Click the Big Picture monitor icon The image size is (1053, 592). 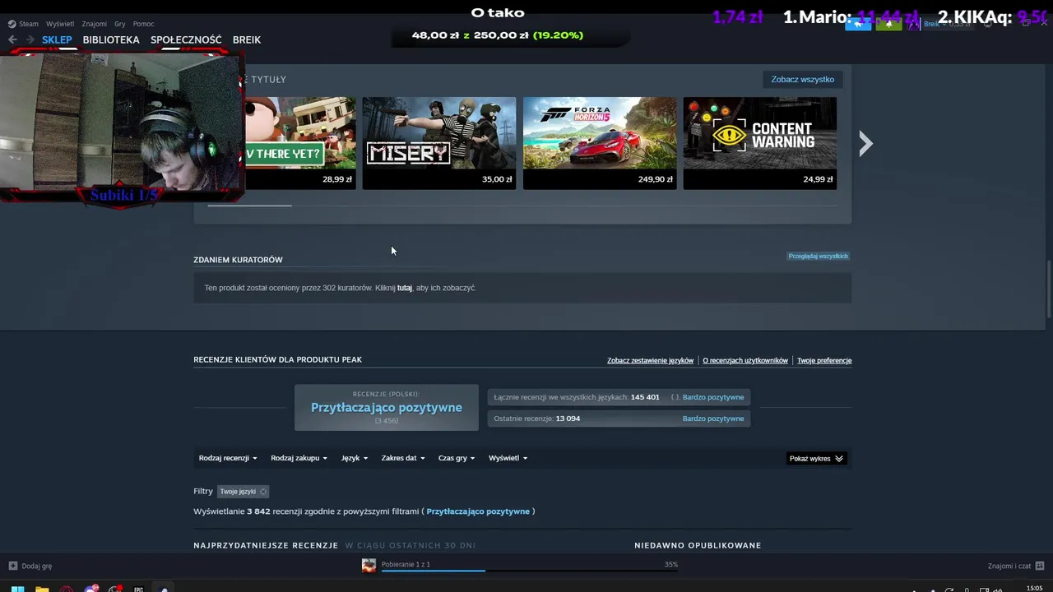[x=988, y=24]
